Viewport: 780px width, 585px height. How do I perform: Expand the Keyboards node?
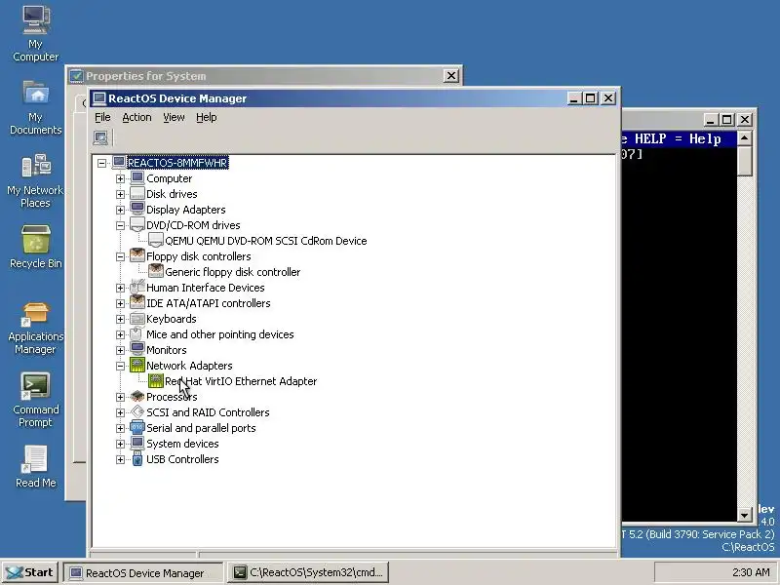coord(120,319)
